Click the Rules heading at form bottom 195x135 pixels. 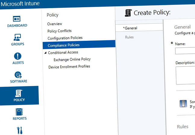pyautogui.click(x=183, y=127)
